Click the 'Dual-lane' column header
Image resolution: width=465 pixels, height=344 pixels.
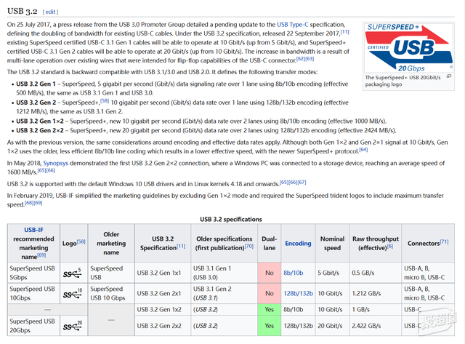[270, 243]
